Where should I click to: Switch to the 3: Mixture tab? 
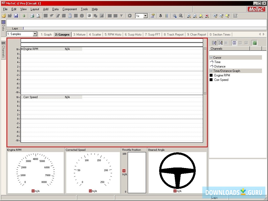point(79,34)
